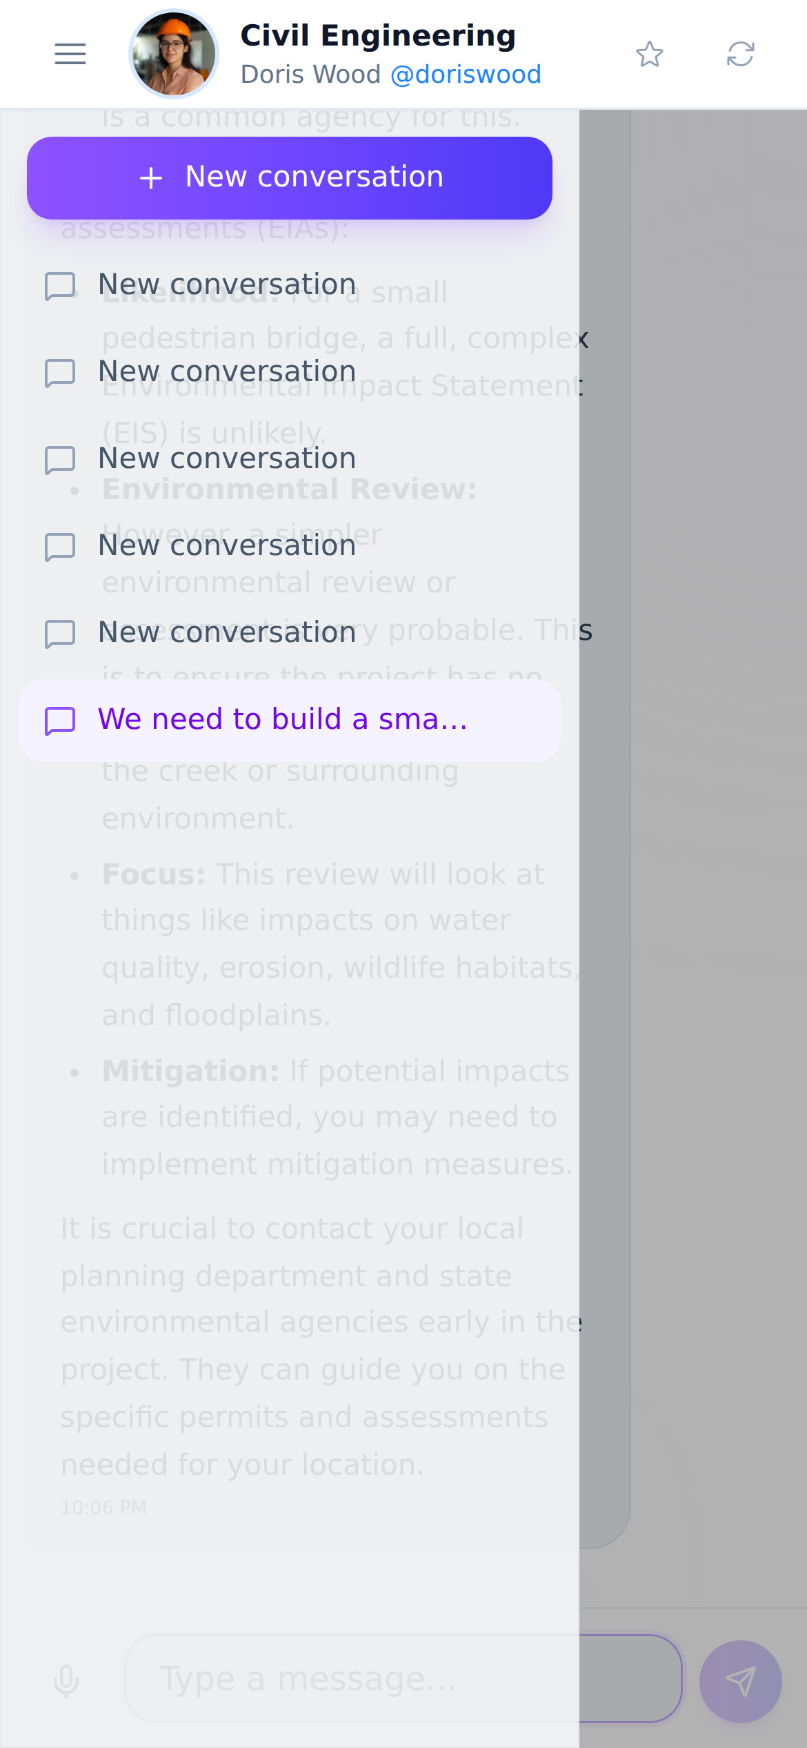807x1748 pixels.
Task: Open the hamburger menu icon
Action: pos(70,54)
